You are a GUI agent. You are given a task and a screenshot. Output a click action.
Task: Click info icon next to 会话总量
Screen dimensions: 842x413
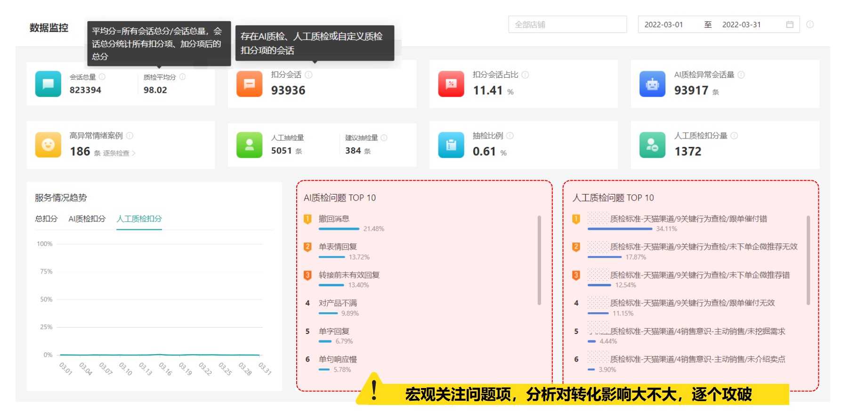pyautogui.click(x=102, y=77)
